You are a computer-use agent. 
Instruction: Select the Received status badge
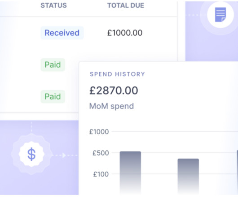pos(62,33)
